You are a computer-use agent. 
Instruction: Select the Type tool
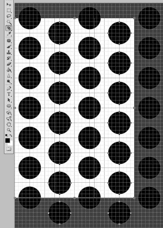(9, 94)
